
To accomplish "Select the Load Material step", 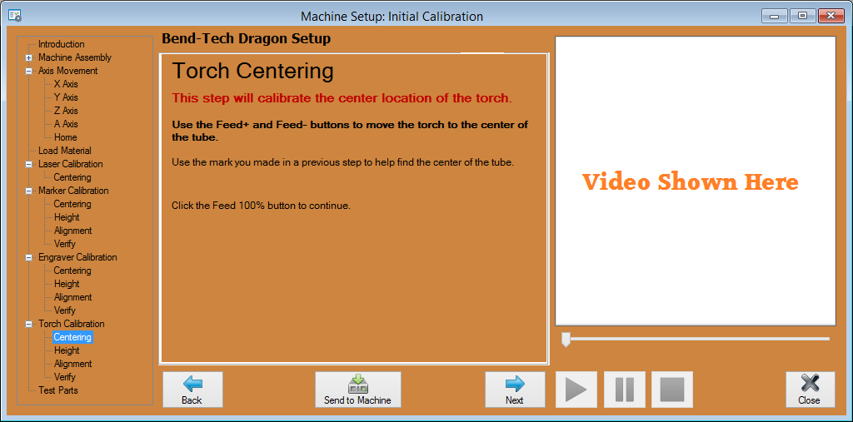I will (65, 151).
